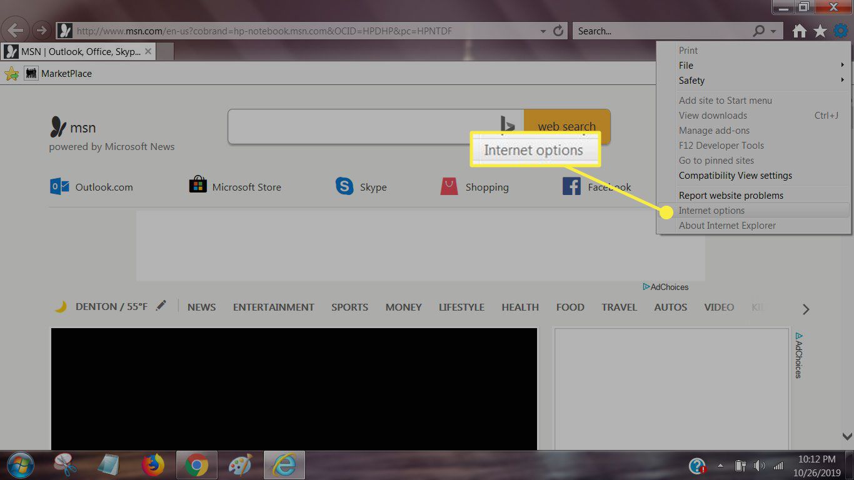The image size is (854, 480).
Task: Launch Firefox from the taskbar
Action: click(153, 466)
